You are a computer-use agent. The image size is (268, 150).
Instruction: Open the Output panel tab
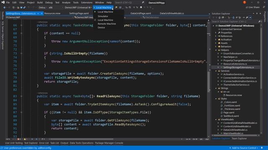point(64,143)
